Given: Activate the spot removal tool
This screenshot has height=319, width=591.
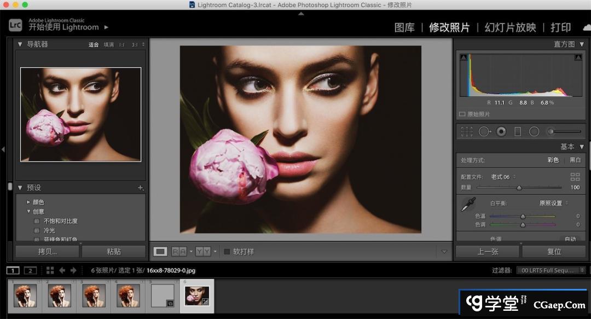Looking at the screenshot, I should (484, 131).
